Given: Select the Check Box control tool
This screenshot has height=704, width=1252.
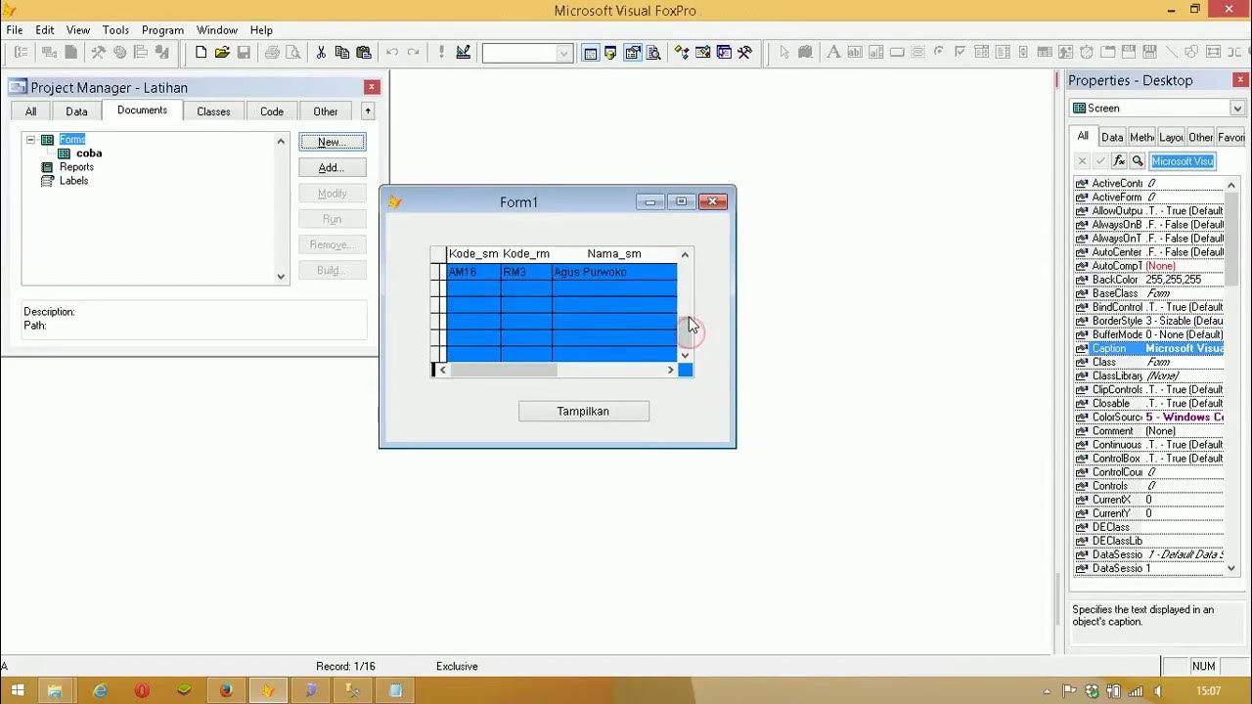Looking at the screenshot, I should coord(961,53).
